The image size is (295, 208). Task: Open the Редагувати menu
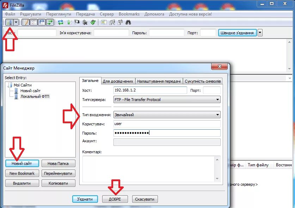coord(31,14)
